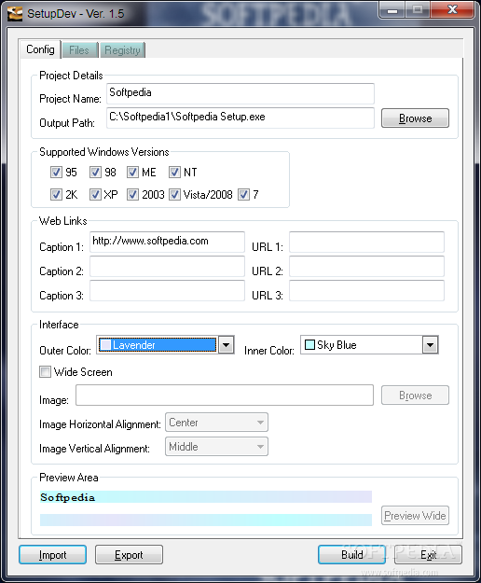
Task: Uncheck the Vista/2008 checkbox
Action: [174, 194]
